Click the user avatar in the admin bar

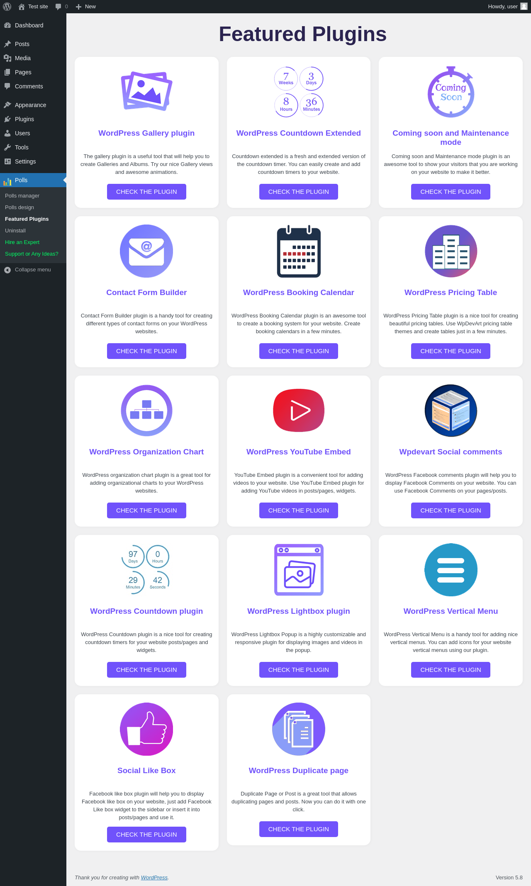524,7
